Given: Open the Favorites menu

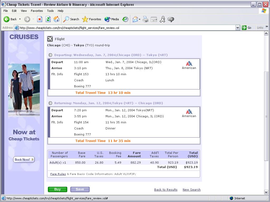Looking at the screenshot, I should [37, 11].
